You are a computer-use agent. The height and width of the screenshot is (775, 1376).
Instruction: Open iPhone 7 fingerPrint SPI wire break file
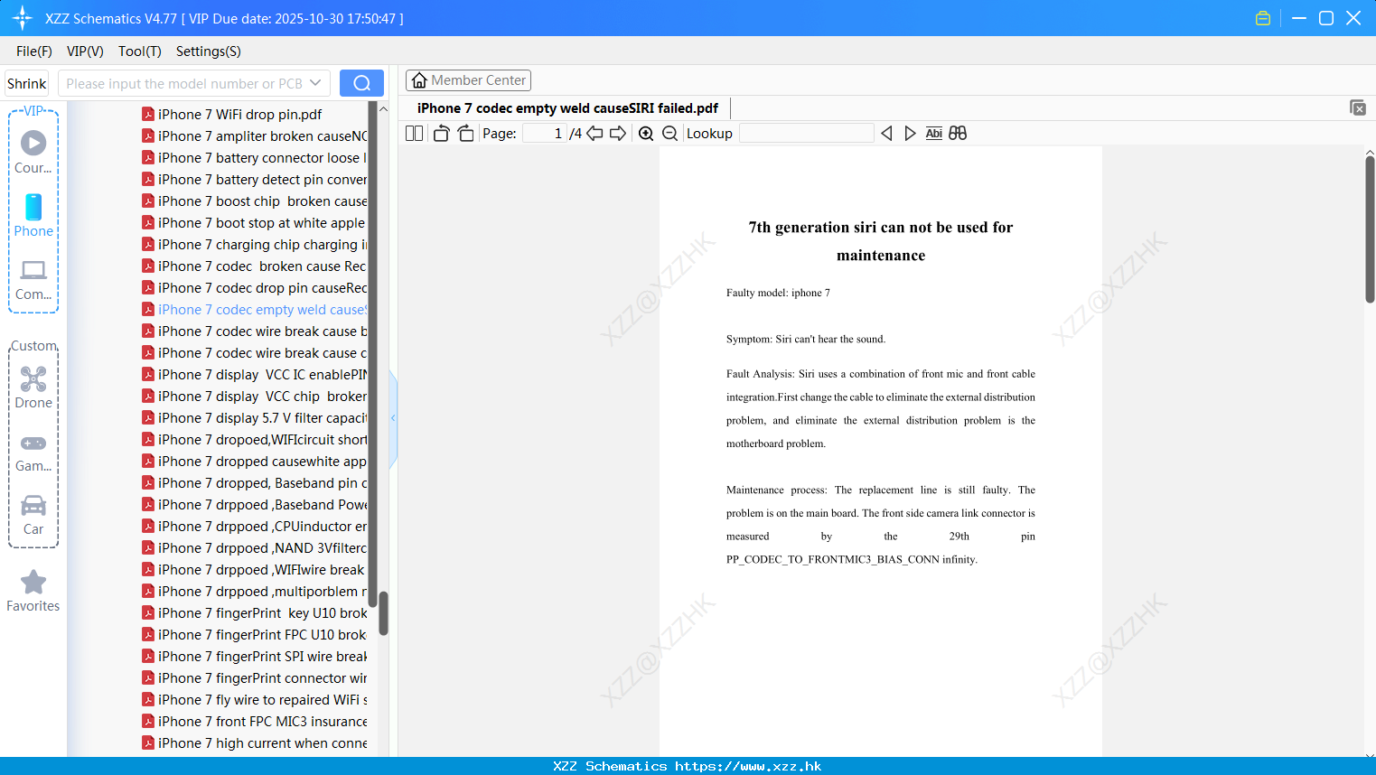(254, 657)
